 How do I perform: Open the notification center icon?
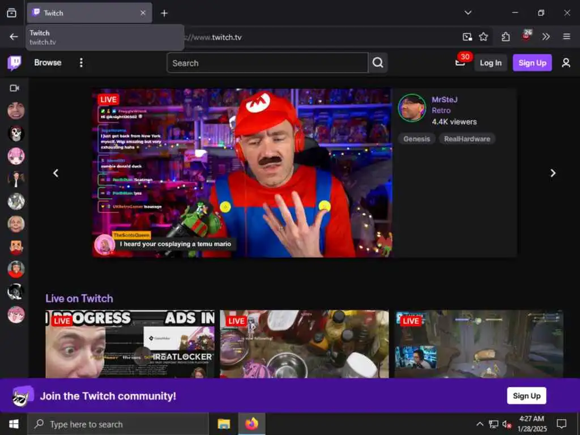[x=561, y=424]
